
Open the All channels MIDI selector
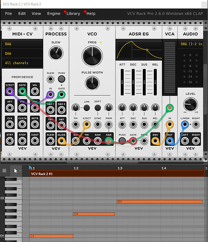click(22, 63)
